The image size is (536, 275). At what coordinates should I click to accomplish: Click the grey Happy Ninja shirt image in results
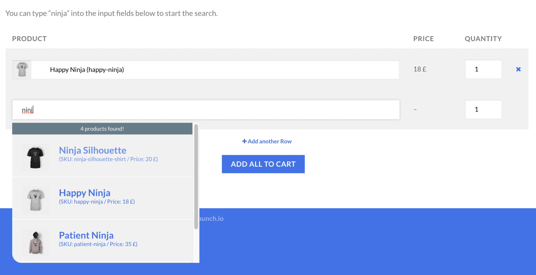pos(36,200)
